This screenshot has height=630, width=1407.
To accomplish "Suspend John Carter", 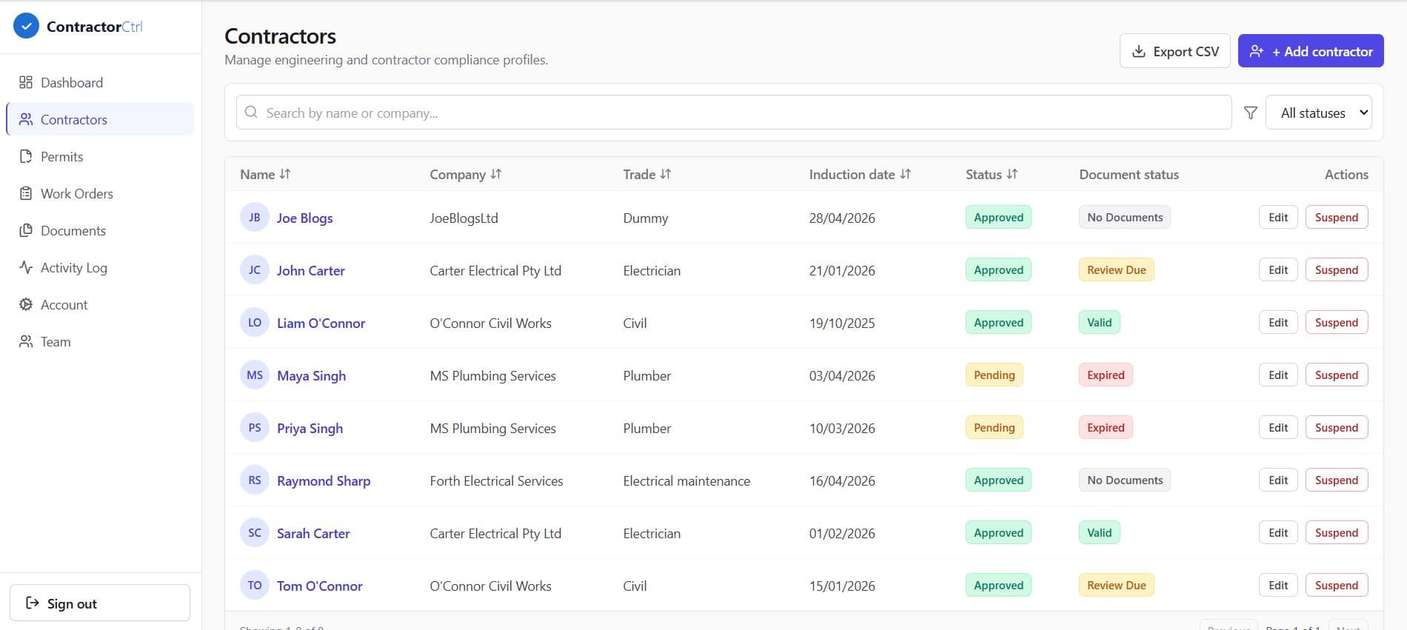I will (x=1337, y=270).
